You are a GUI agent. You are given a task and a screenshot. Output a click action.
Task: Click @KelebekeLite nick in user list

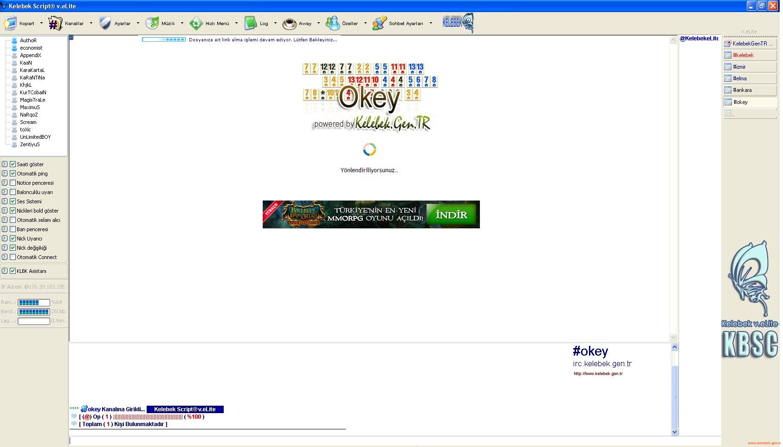click(699, 39)
